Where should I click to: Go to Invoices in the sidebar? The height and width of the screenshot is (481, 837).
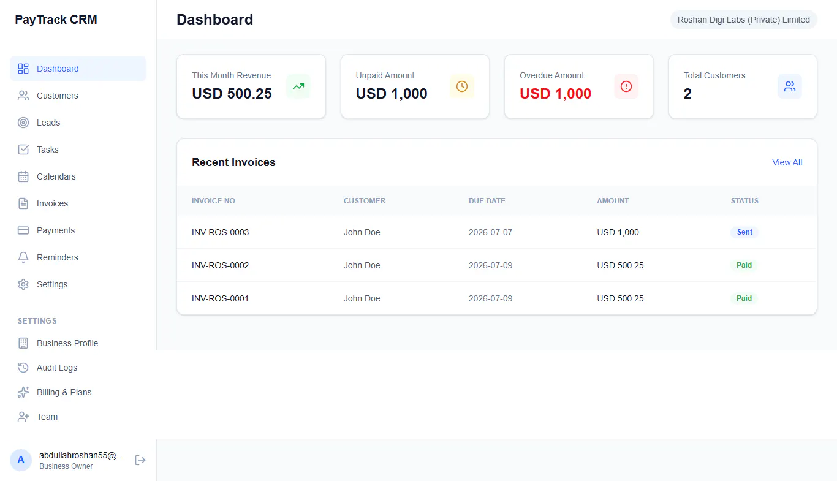pyautogui.click(x=78, y=203)
